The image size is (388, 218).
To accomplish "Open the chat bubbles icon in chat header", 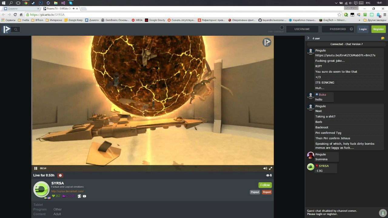I will (x=383, y=38).
